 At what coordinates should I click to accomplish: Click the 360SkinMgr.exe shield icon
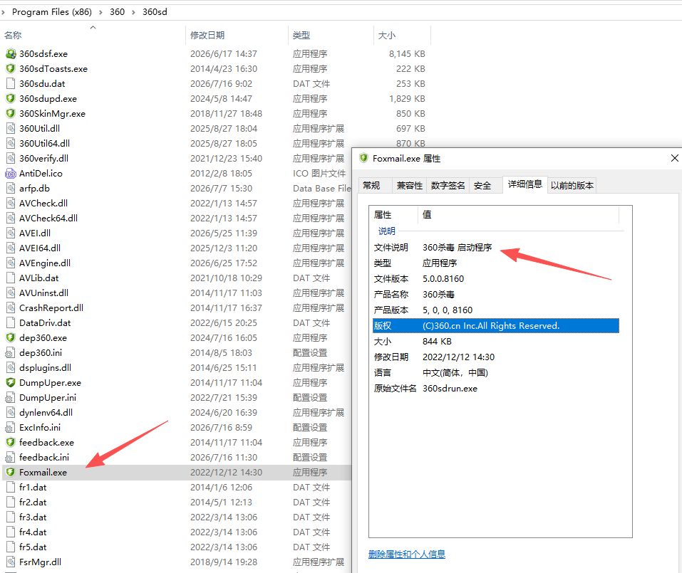coord(11,113)
